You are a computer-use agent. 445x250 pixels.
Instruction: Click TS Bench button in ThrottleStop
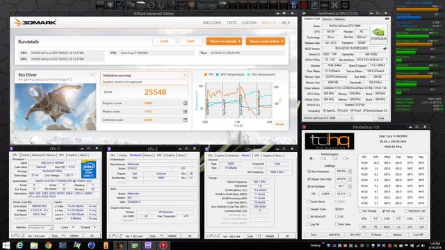(x=376, y=235)
